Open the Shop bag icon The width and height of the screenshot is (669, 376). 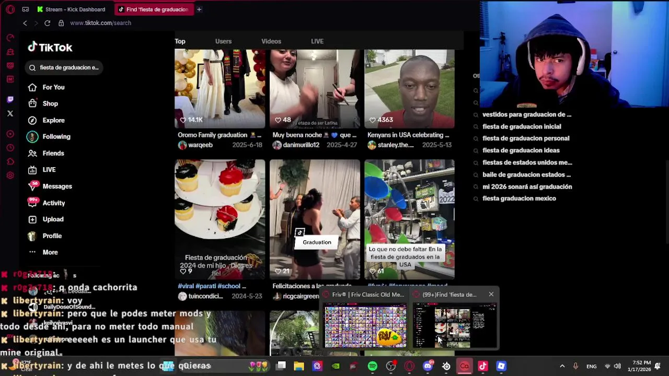click(x=32, y=103)
